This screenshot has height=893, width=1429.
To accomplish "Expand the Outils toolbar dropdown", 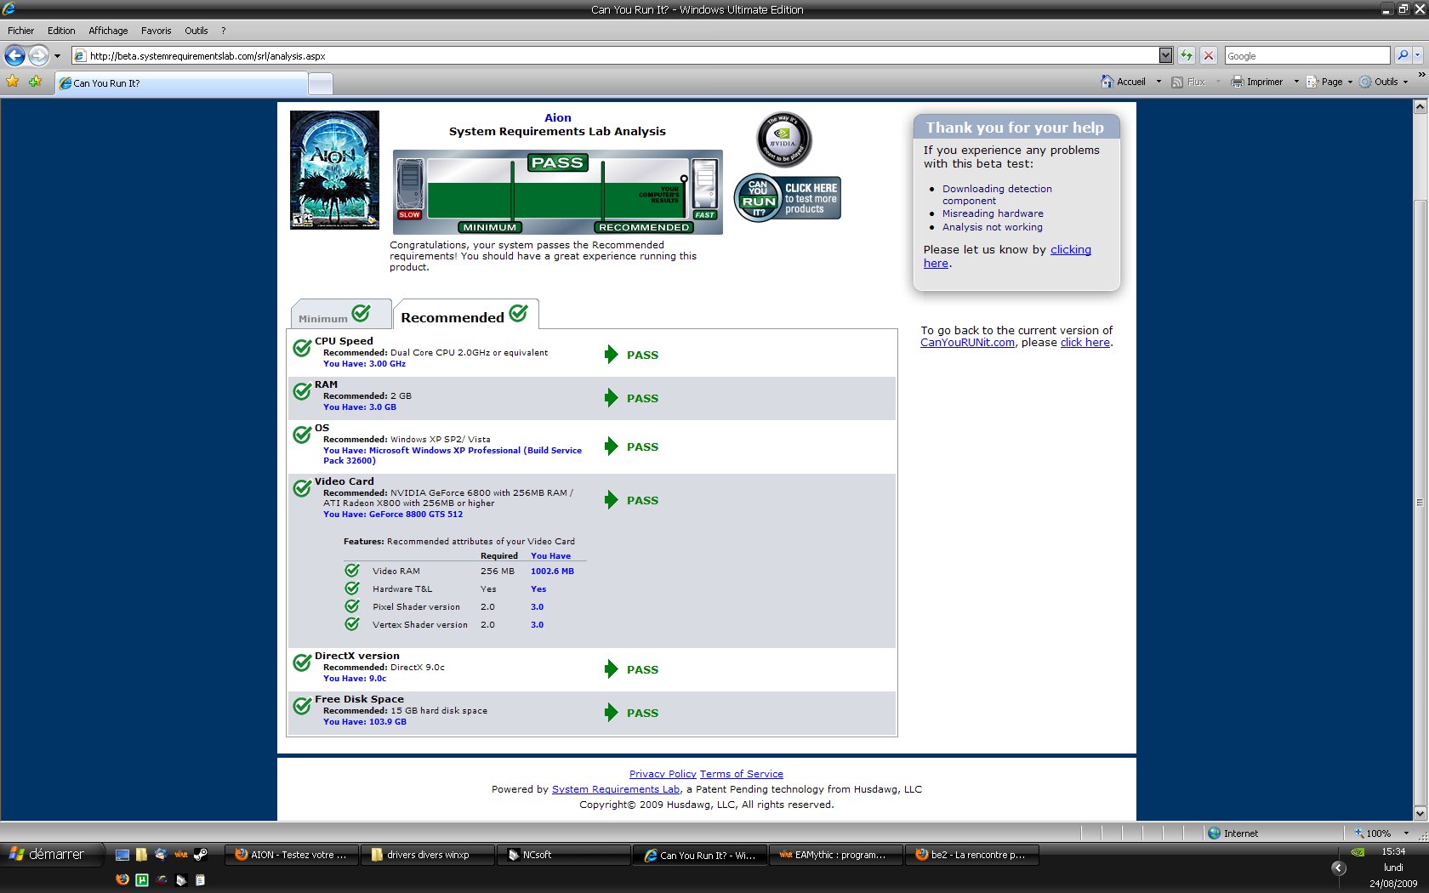I will 1405,82.
